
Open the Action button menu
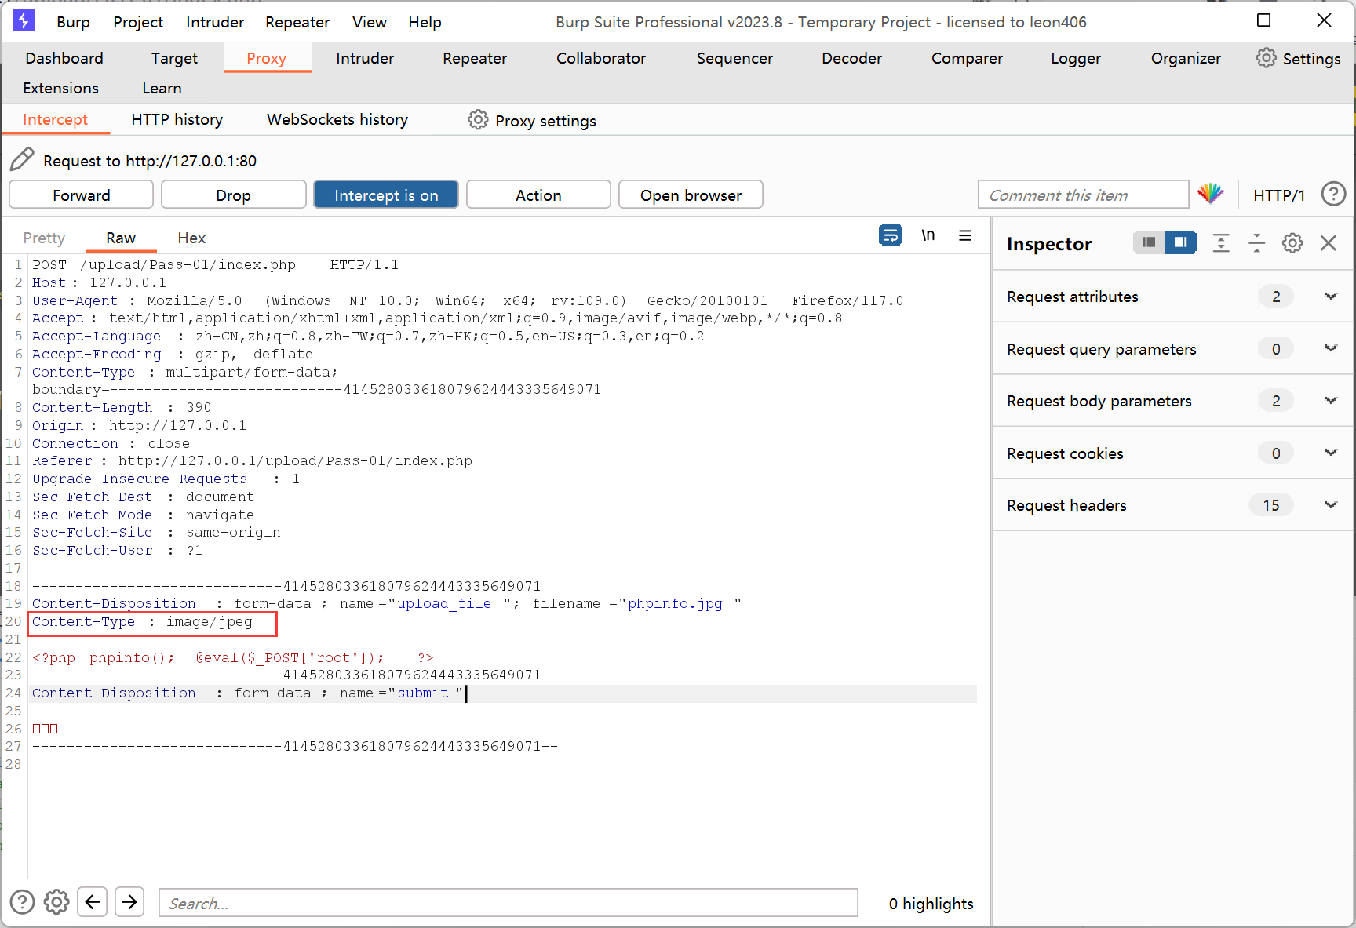[x=538, y=195]
